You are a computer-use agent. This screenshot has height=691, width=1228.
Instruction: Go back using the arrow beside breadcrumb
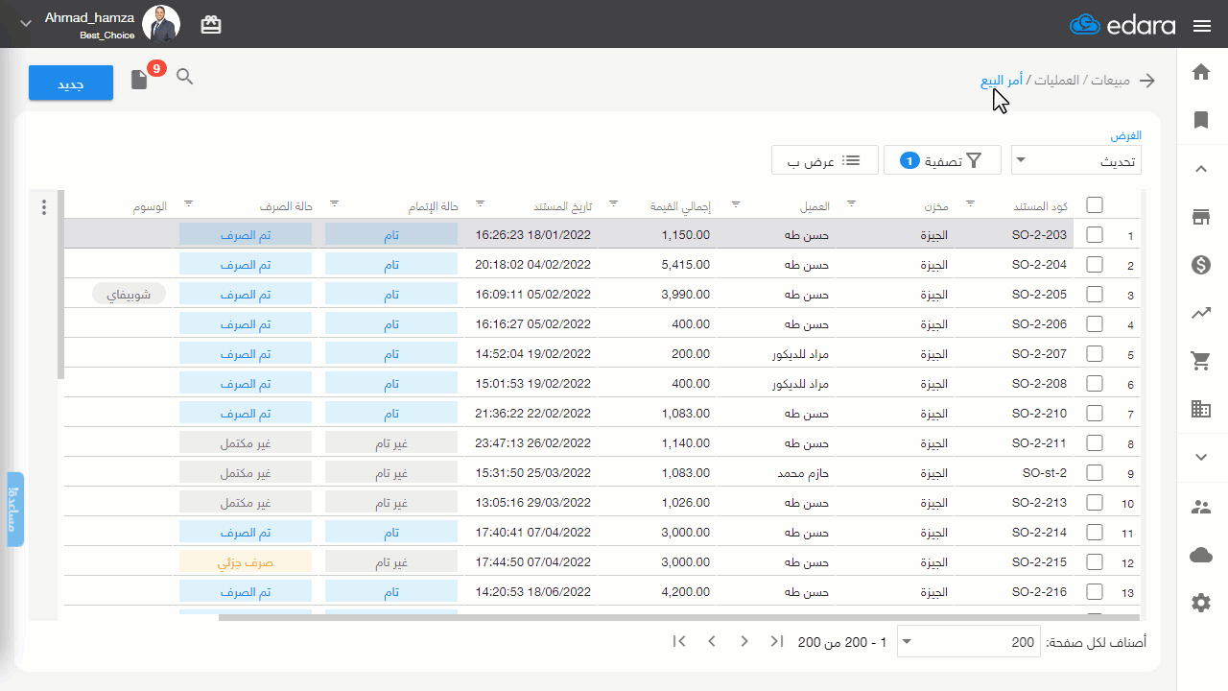point(1147,81)
